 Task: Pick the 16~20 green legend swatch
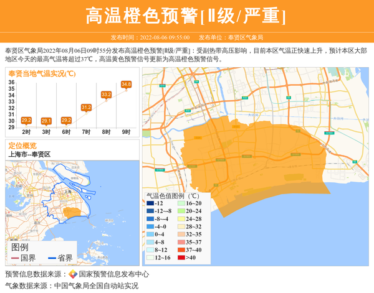pos(180,203)
